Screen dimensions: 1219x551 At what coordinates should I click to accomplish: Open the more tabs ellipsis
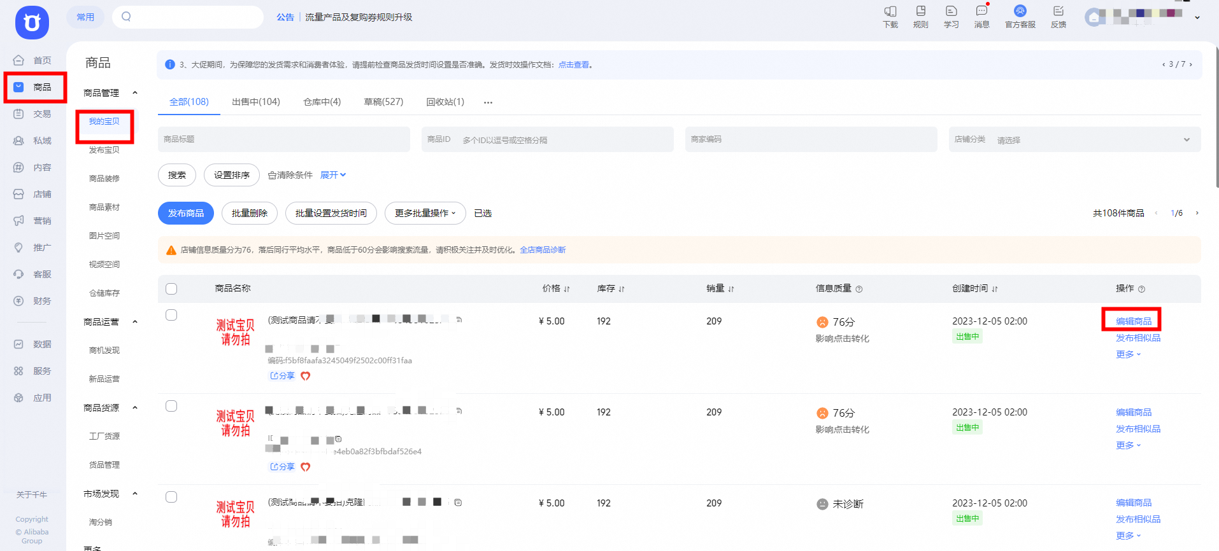pyautogui.click(x=488, y=102)
